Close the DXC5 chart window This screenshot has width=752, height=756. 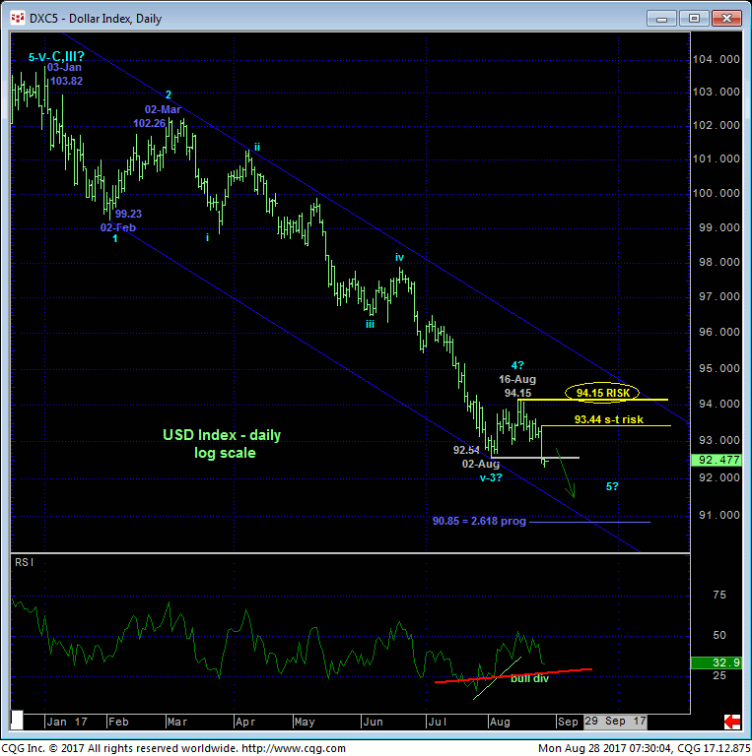coord(727,19)
